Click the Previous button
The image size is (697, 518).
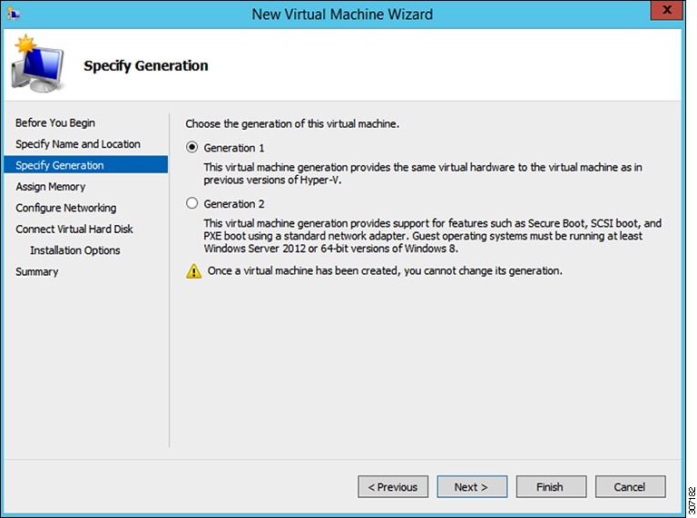click(393, 487)
